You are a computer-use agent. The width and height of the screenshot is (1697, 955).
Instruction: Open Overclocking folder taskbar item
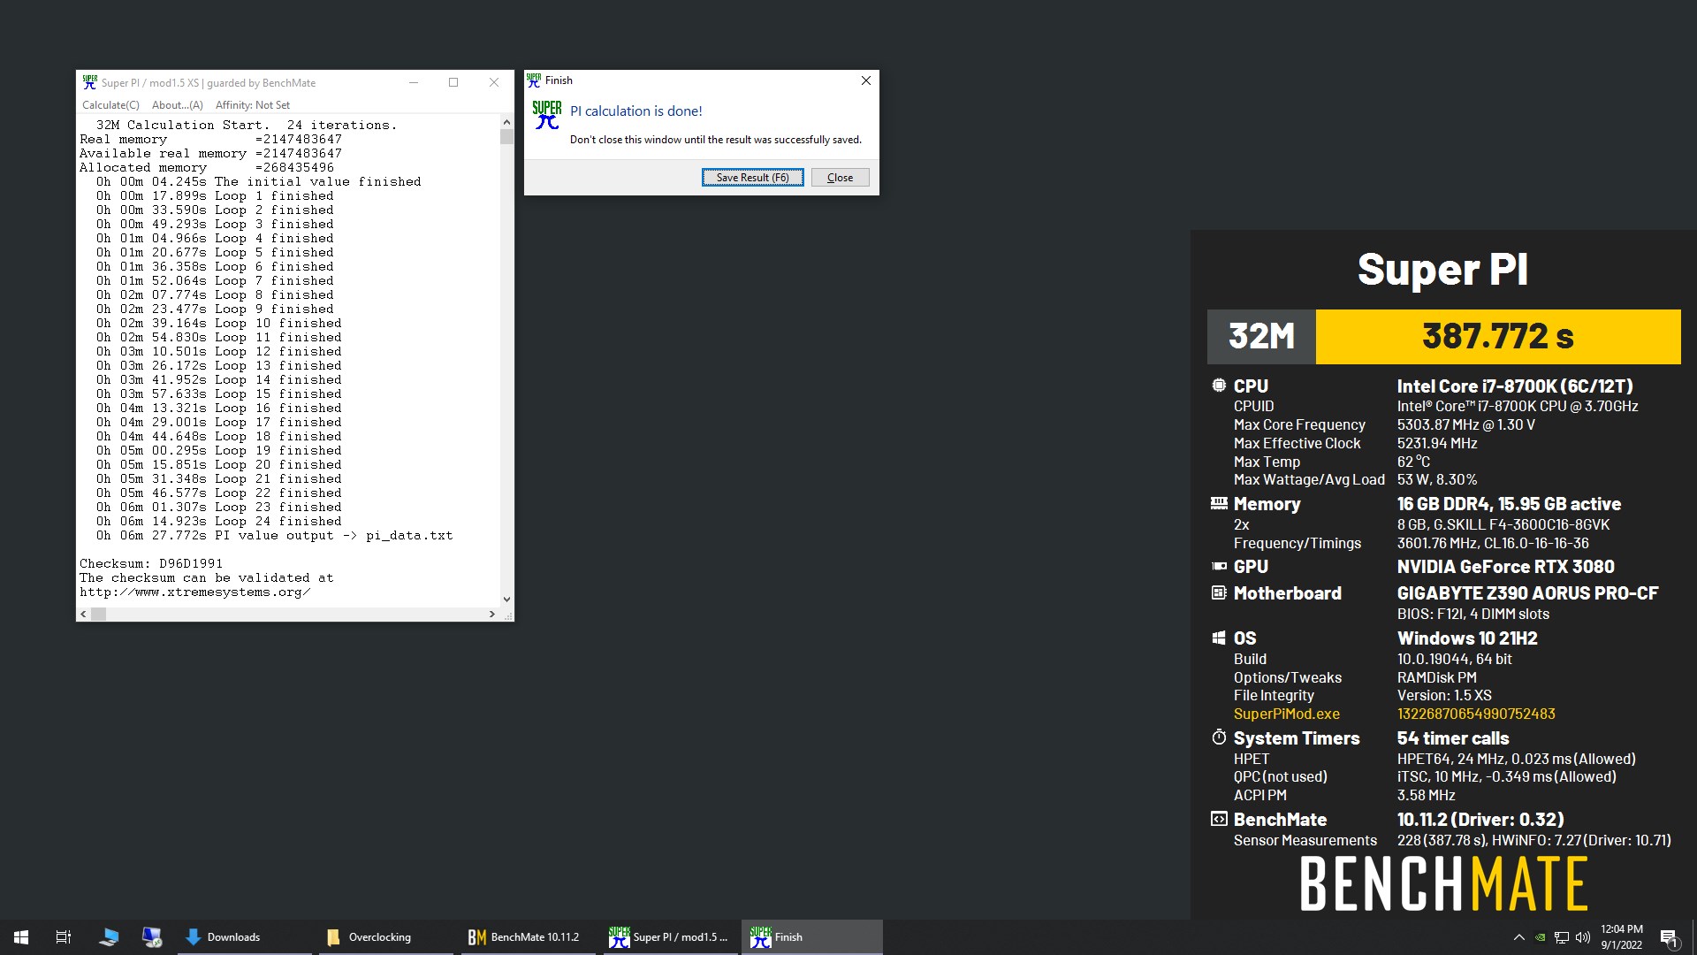(386, 937)
